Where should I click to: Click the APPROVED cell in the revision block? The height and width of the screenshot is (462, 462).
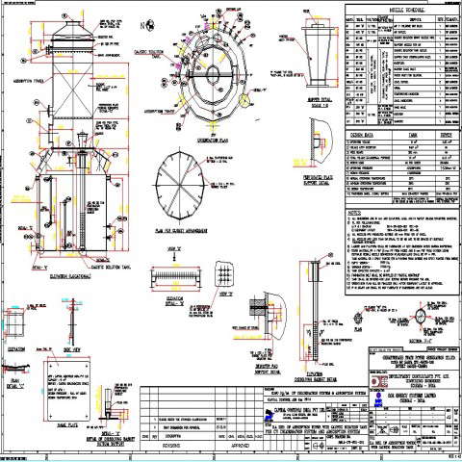point(241,446)
